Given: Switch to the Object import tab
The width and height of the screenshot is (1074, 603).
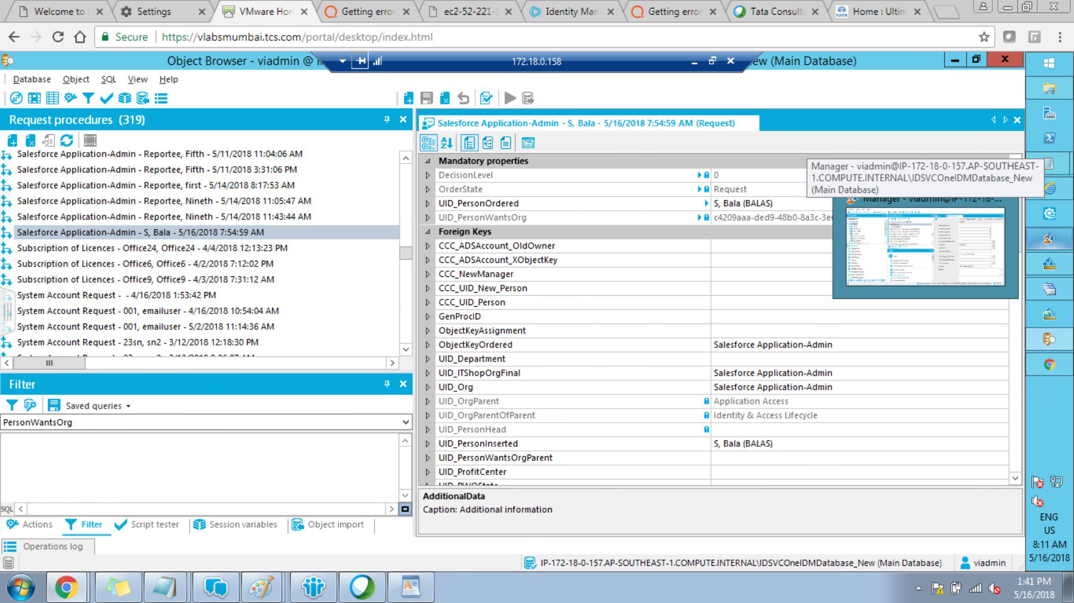Looking at the screenshot, I should tap(327, 524).
